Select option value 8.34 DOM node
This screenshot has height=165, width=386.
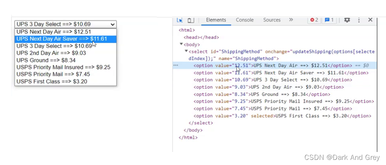coord(262,94)
